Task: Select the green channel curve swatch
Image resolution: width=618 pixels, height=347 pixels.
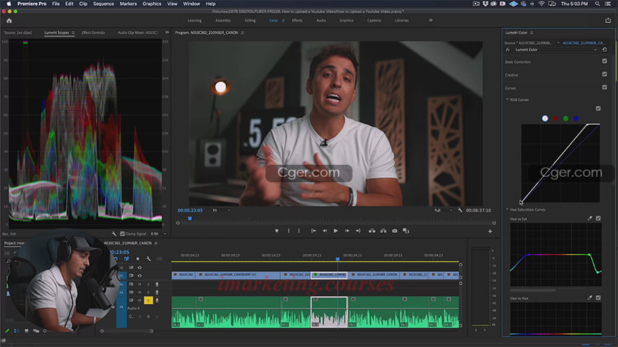Action: 565,118
